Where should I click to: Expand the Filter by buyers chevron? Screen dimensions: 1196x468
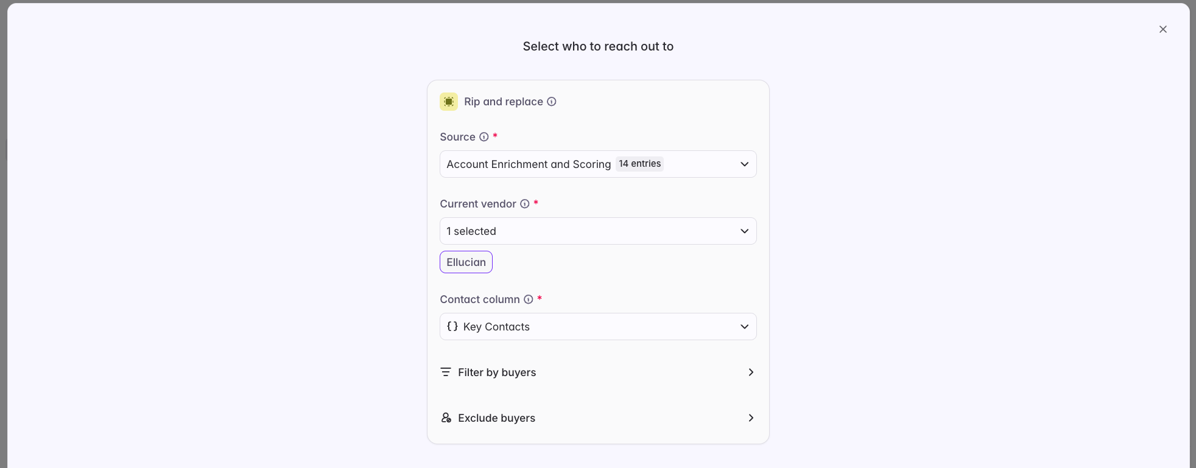(751, 372)
